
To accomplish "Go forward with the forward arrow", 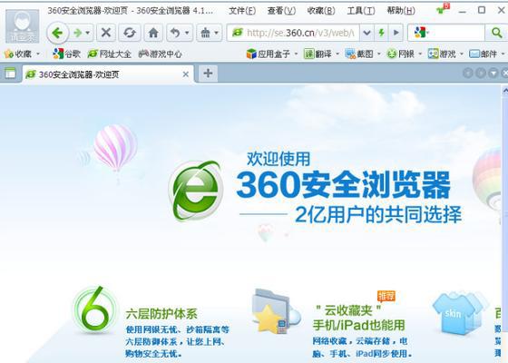I will [x=77, y=33].
